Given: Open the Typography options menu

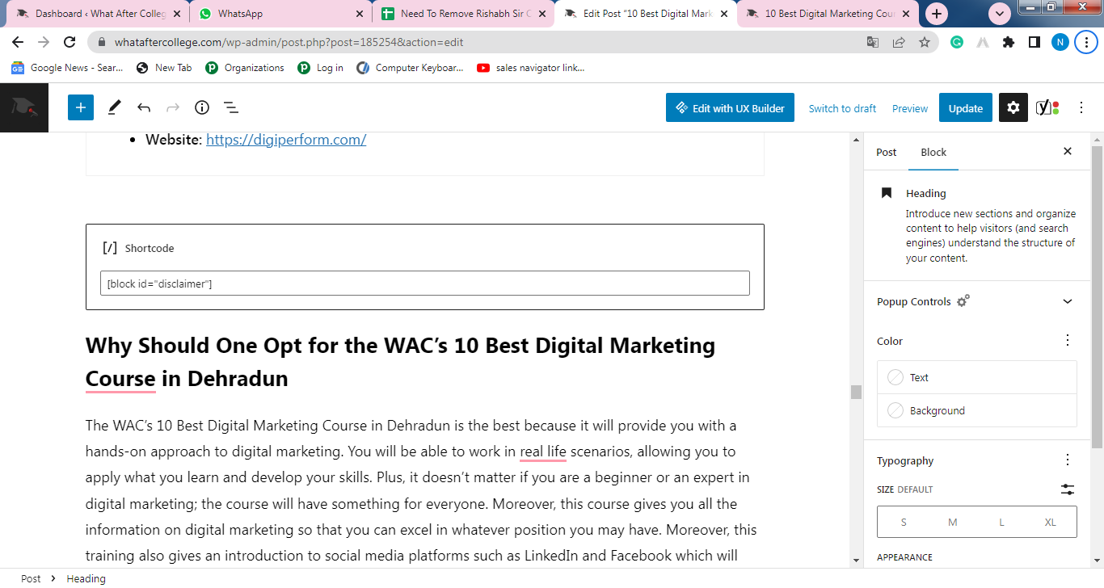Looking at the screenshot, I should click(x=1068, y=460).
